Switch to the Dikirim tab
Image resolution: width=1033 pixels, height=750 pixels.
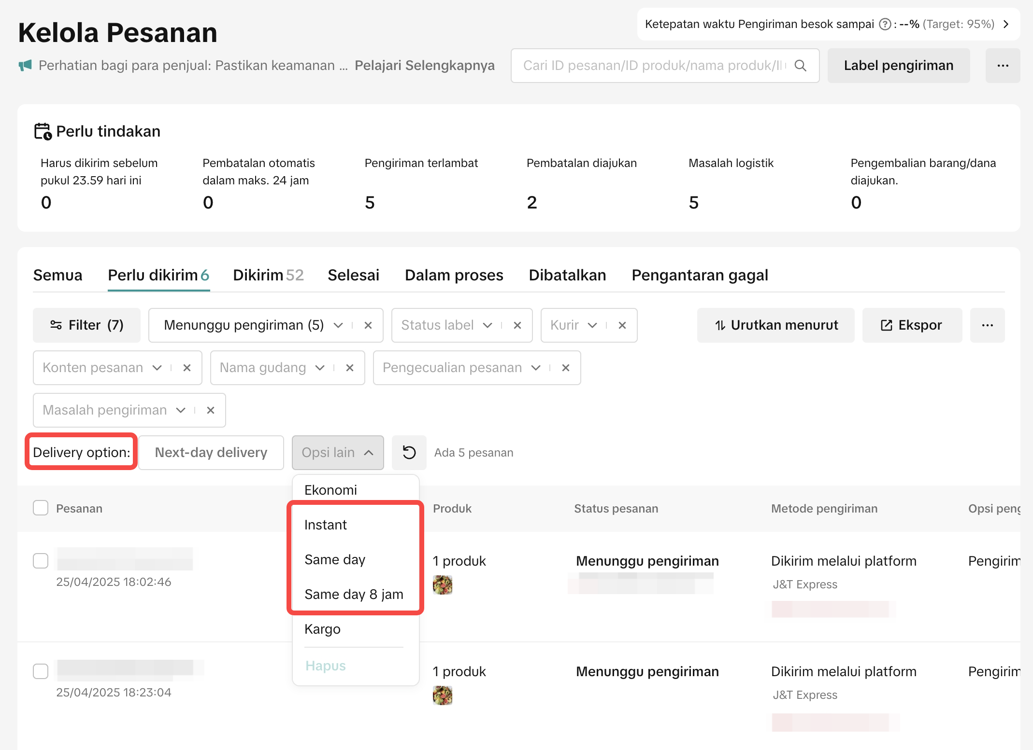(268, 275)
